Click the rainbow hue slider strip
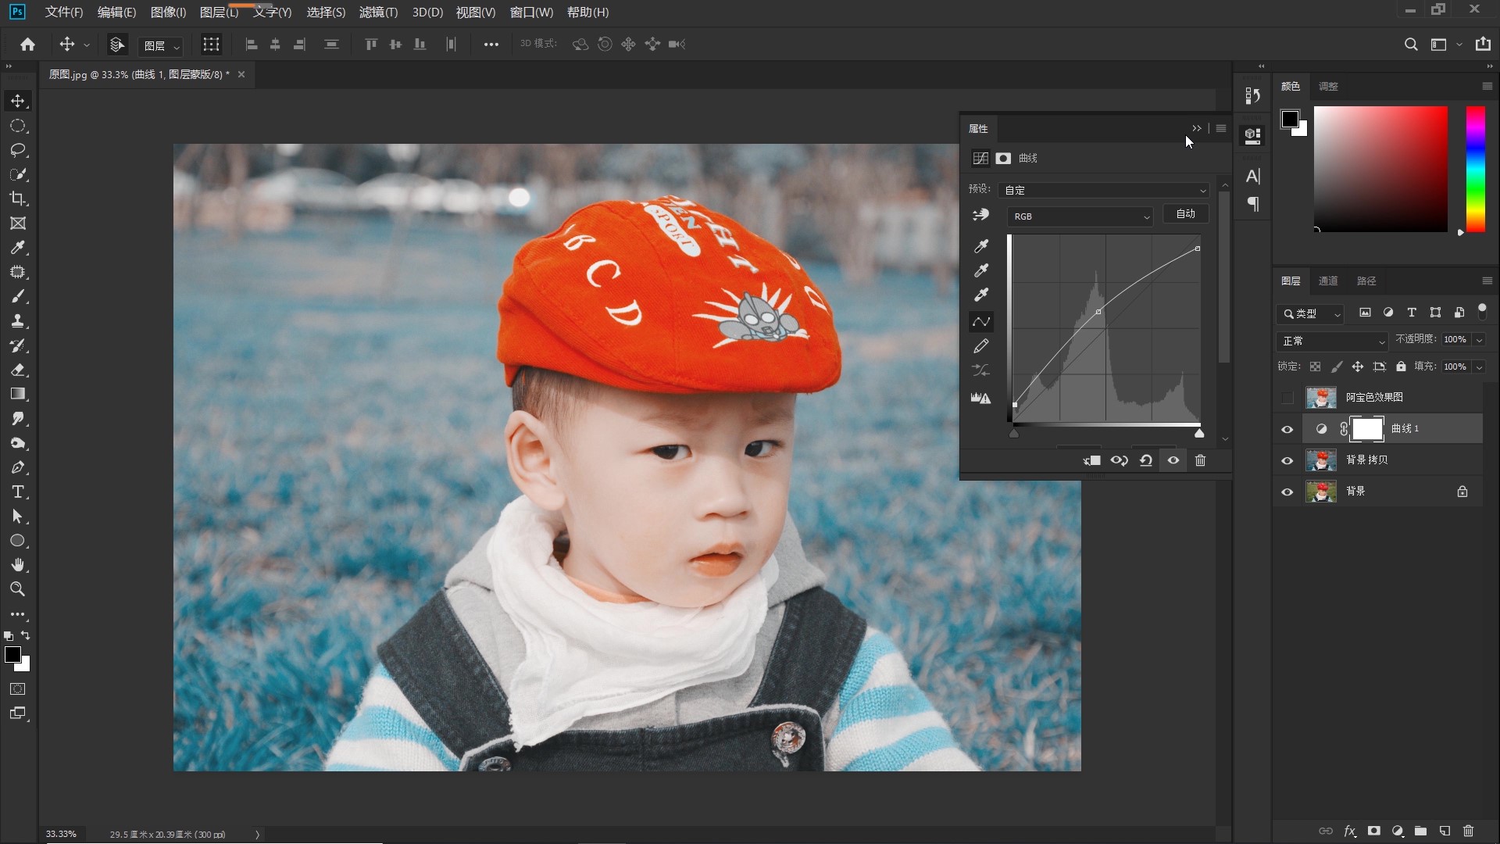This screenshot has height=844, width=1500. point(1475,170)
